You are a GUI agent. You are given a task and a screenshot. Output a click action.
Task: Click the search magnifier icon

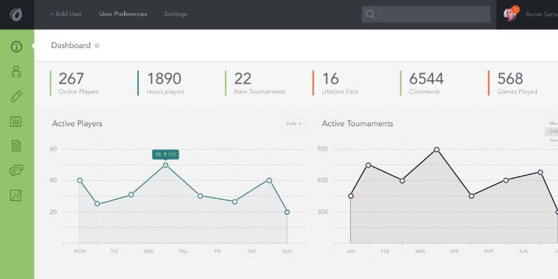(370, 14)
